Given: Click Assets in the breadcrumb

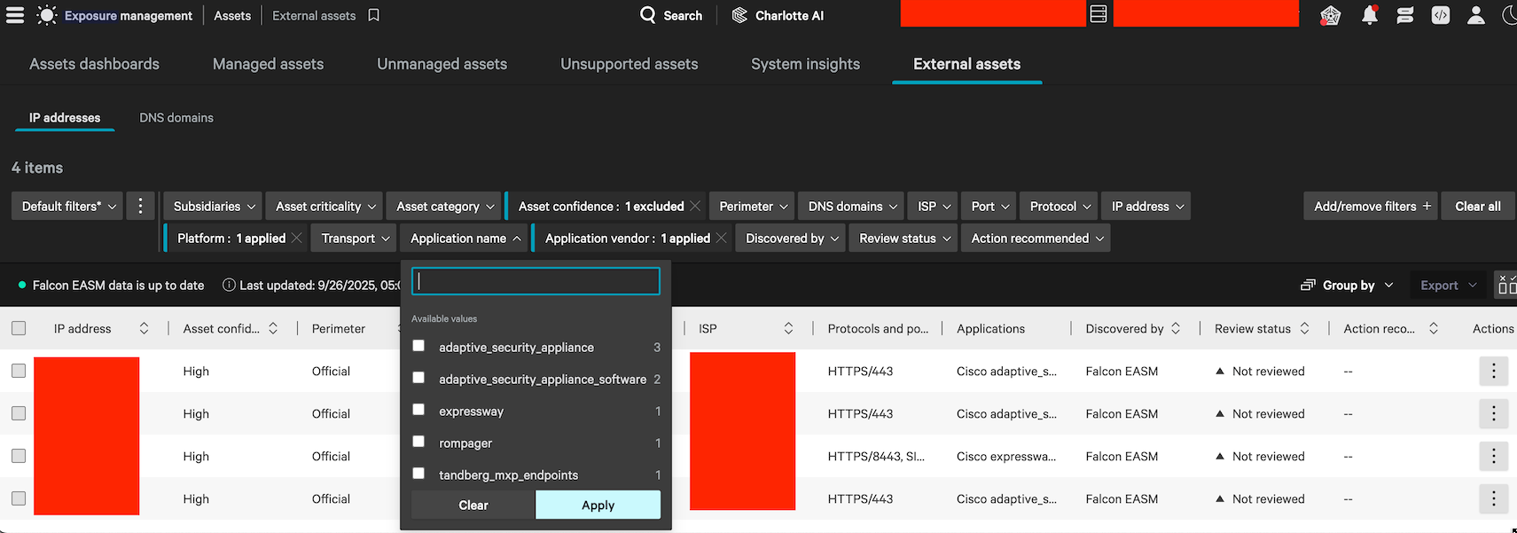Looking at the screenshot, I should pos(232,15).
